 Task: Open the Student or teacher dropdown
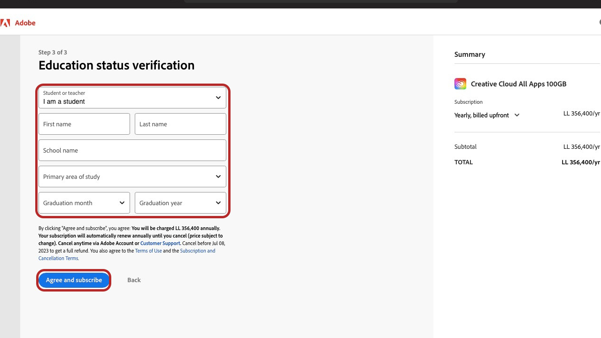[132, 98]
